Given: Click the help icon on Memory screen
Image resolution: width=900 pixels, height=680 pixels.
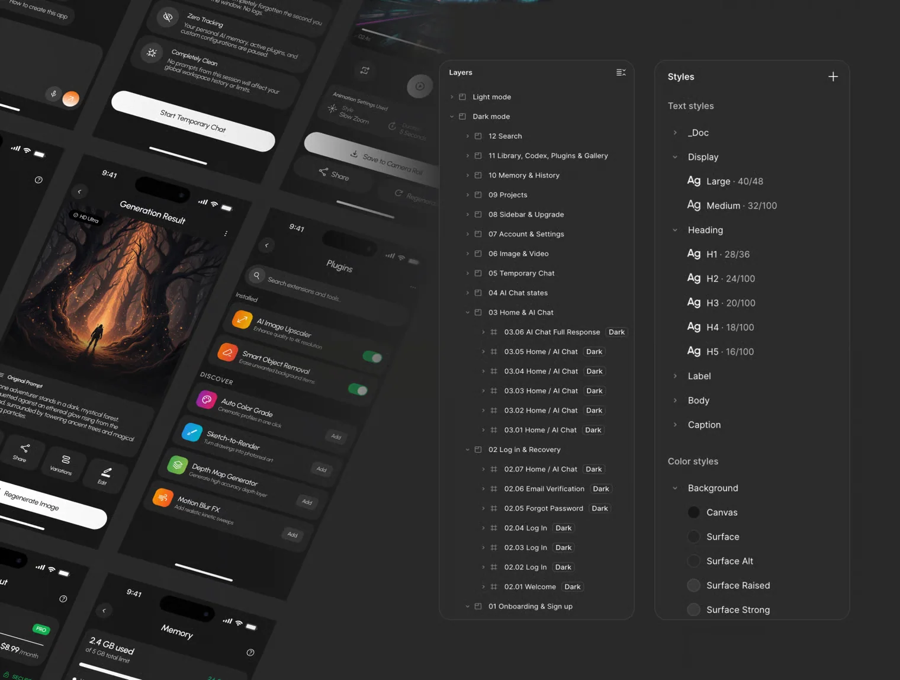Looking at the screenshot, I should (x=250, y=652).
